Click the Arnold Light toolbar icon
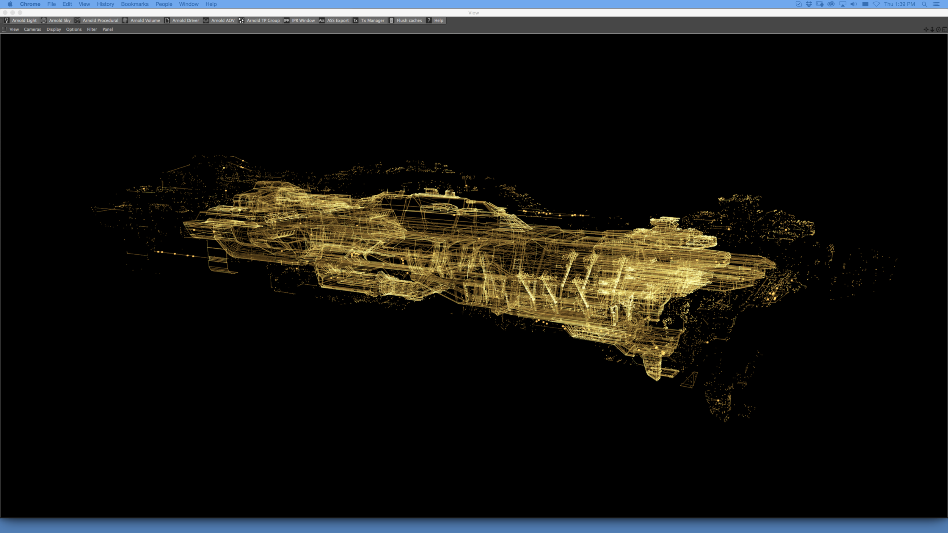The height and width of the screenshot is (533, 948). tap(7, 20)
